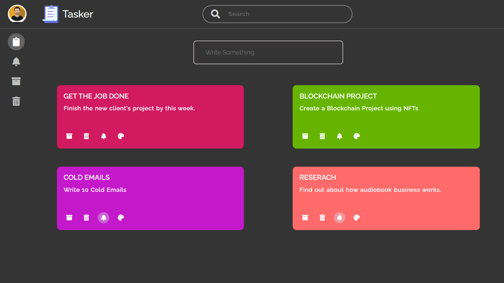Toggle reminder bell on Cold Emails note
The height and width of the screenshot is (283, 504).
[x=104, y=217]
